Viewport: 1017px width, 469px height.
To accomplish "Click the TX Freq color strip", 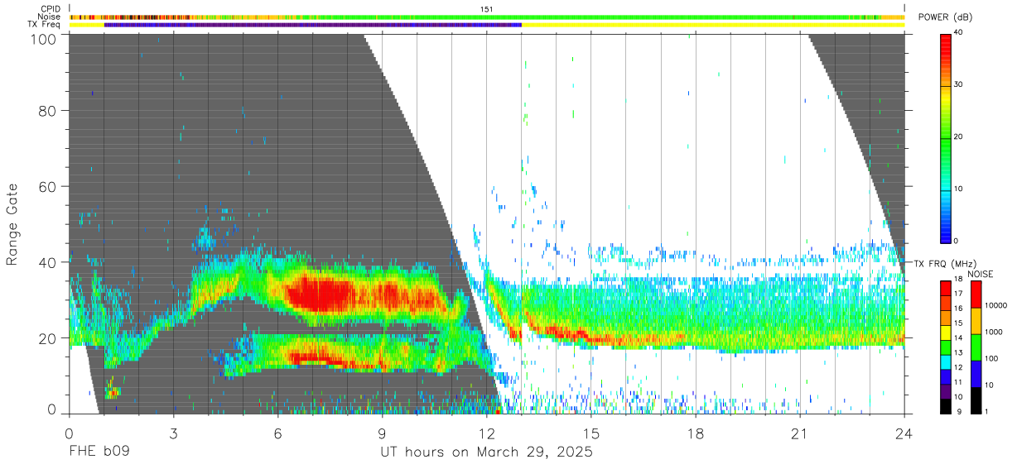I will pos(487,25).
